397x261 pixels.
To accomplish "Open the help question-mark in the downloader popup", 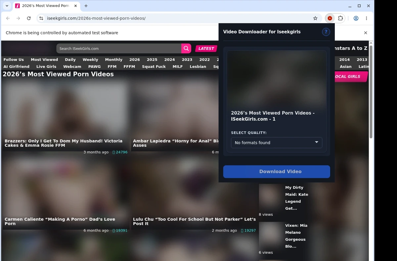I will 326,32.
